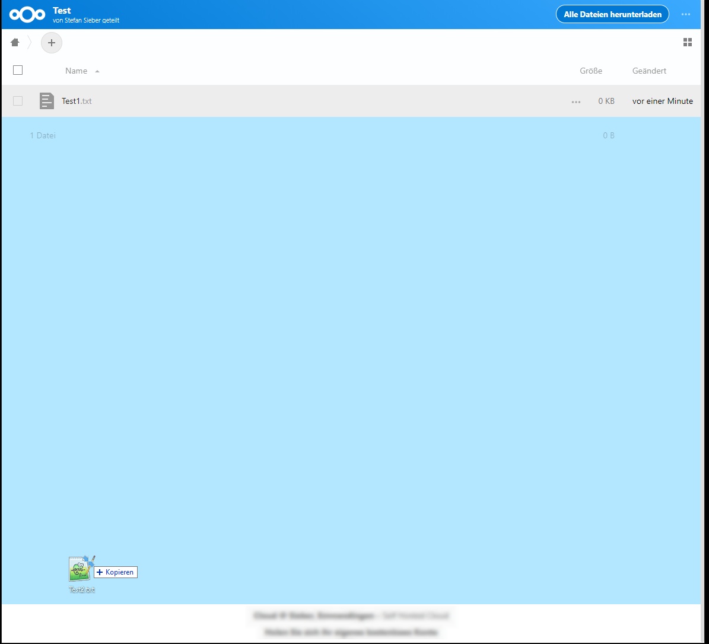Go to the home folder icon

point(15,43)
